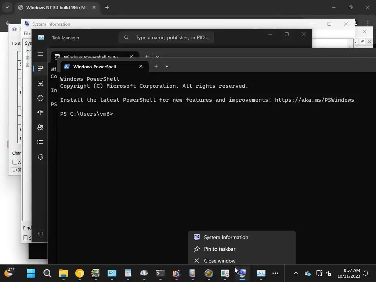Open the Windows Start menu
This screenshot has height=282, width=376.
31,273
